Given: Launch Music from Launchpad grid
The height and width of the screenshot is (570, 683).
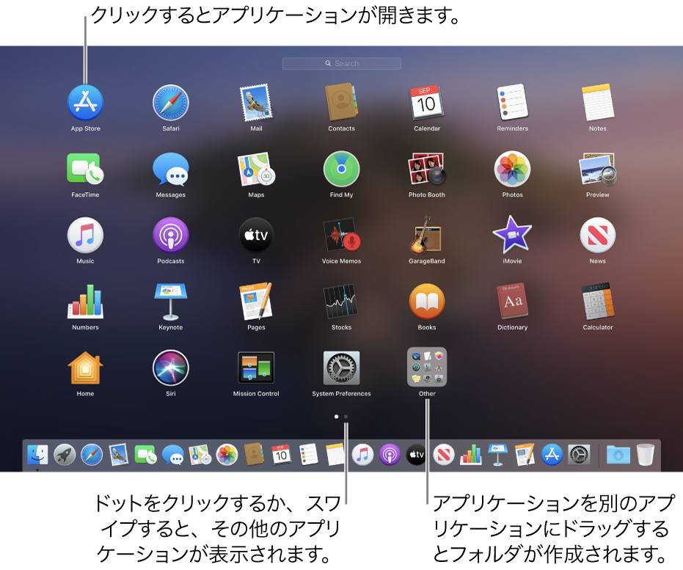Looking at the screenshot, I should pos(85,235).
